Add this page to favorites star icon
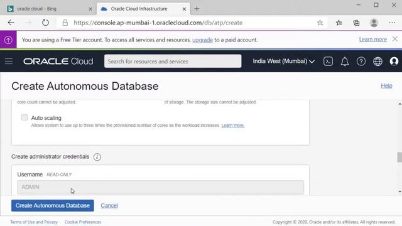402x226 pixels. click(320, 23)
